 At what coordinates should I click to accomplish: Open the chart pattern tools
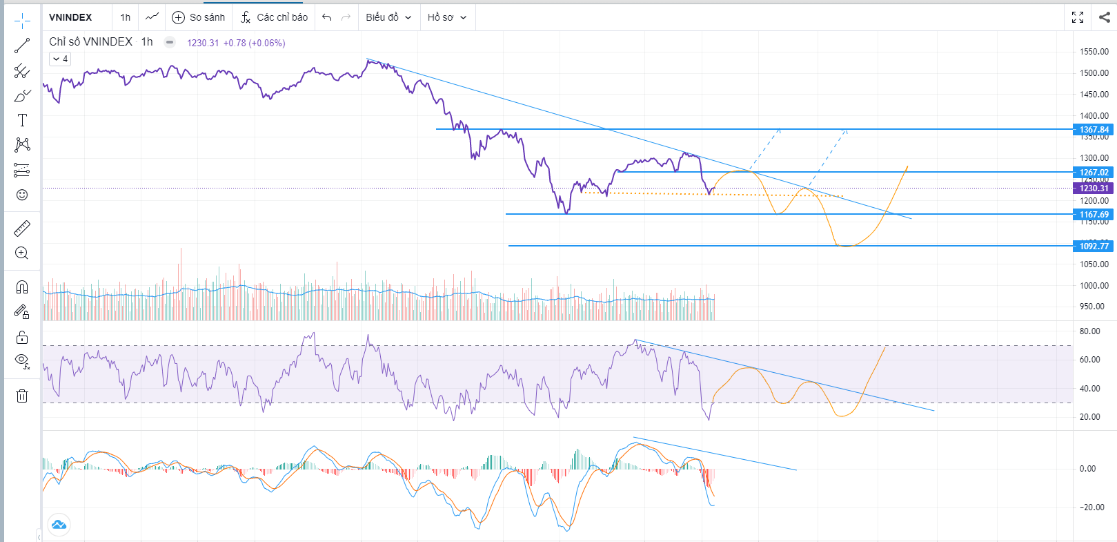click(22, 144)
